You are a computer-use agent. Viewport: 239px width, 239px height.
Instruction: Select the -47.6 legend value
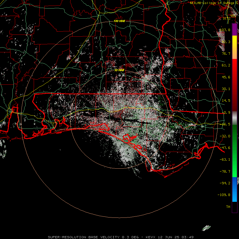click(225, 148)
